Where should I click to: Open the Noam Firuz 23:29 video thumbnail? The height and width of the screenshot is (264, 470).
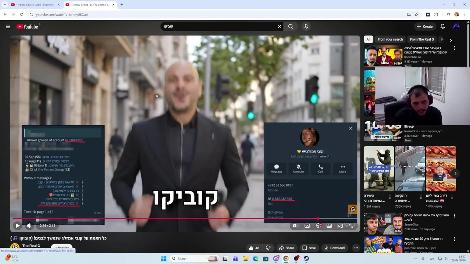[383, 131]
